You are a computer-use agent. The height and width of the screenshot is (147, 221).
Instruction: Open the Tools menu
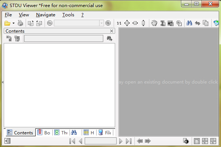pos(68,15)
